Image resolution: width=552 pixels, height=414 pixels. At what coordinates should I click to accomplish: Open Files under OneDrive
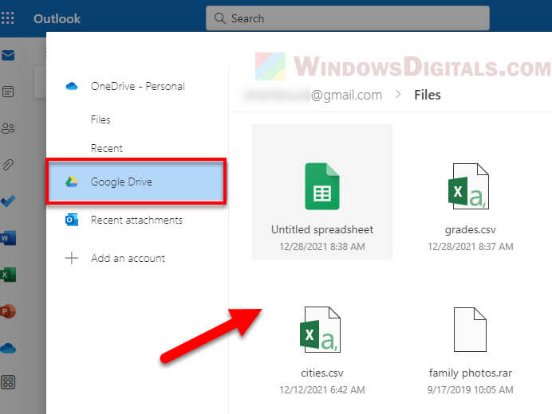(101, 119)
